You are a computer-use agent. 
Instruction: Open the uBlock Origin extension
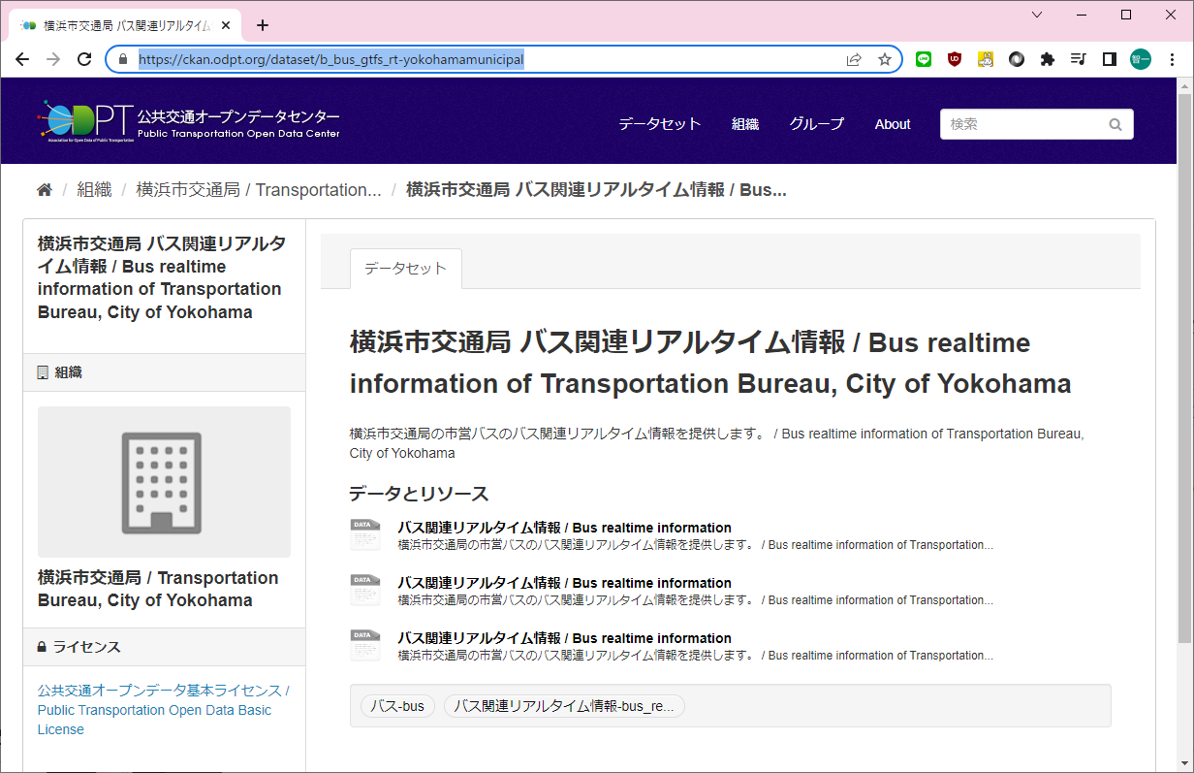[955, 59]
